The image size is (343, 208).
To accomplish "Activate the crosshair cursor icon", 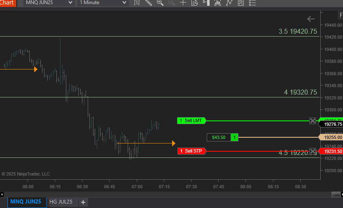I will [x=183, y=3].
